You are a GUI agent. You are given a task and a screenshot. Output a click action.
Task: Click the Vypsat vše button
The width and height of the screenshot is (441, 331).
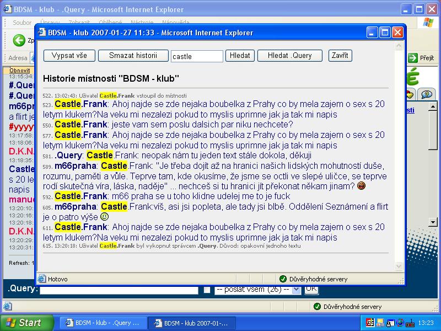[x=69, y=56]
